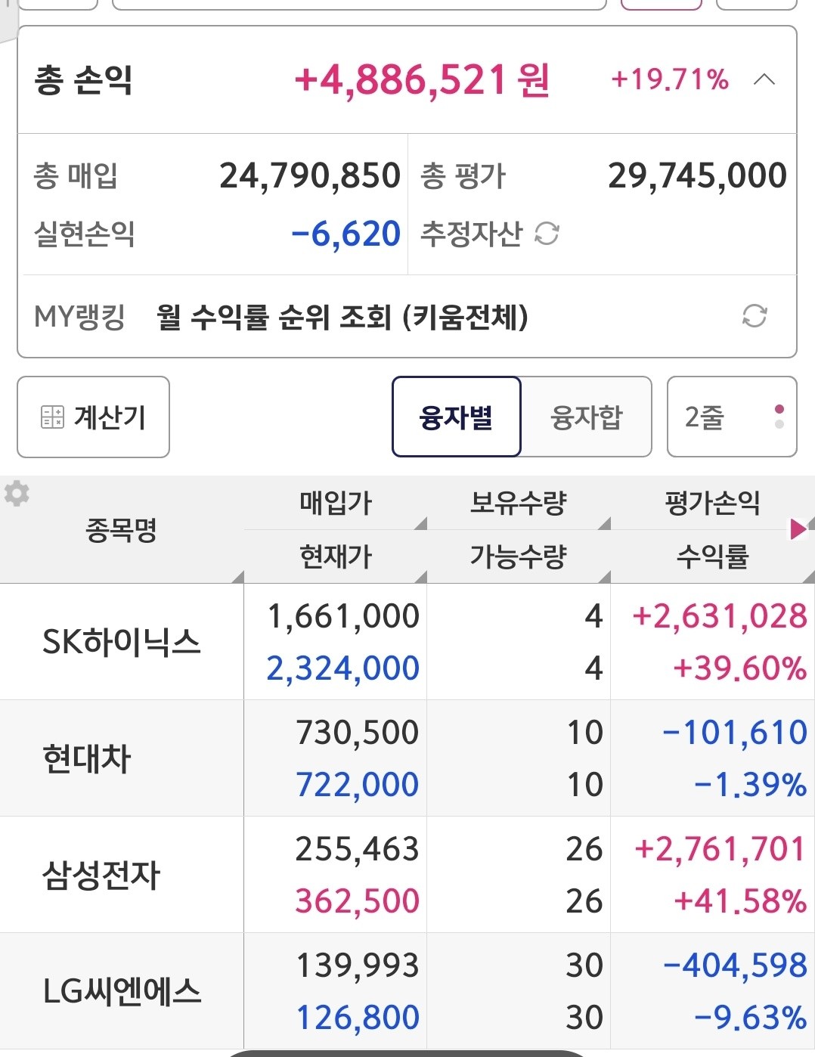
Task: Tap LG씨엔에스 current price 126,800
Action: click(357, 1018)
